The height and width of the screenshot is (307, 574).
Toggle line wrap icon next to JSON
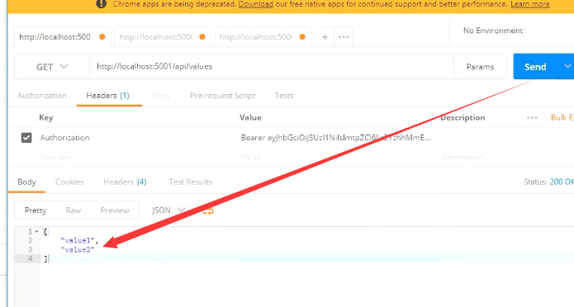coord(207,210)
